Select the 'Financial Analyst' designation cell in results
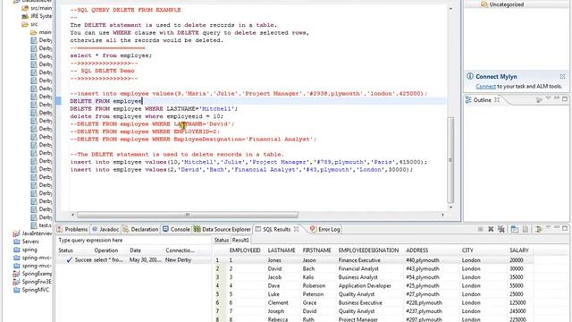Image resolution: width=572 pixels, height=322 pixels. pyautogui.click(x=358, y=268)
